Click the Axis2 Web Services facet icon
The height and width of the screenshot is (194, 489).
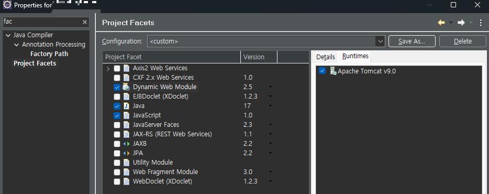coord(126,68)
